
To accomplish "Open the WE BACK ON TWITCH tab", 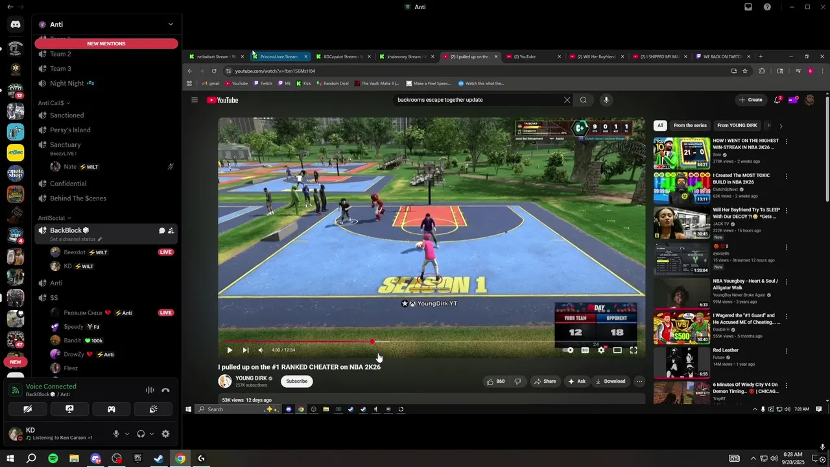I will 722,56.
